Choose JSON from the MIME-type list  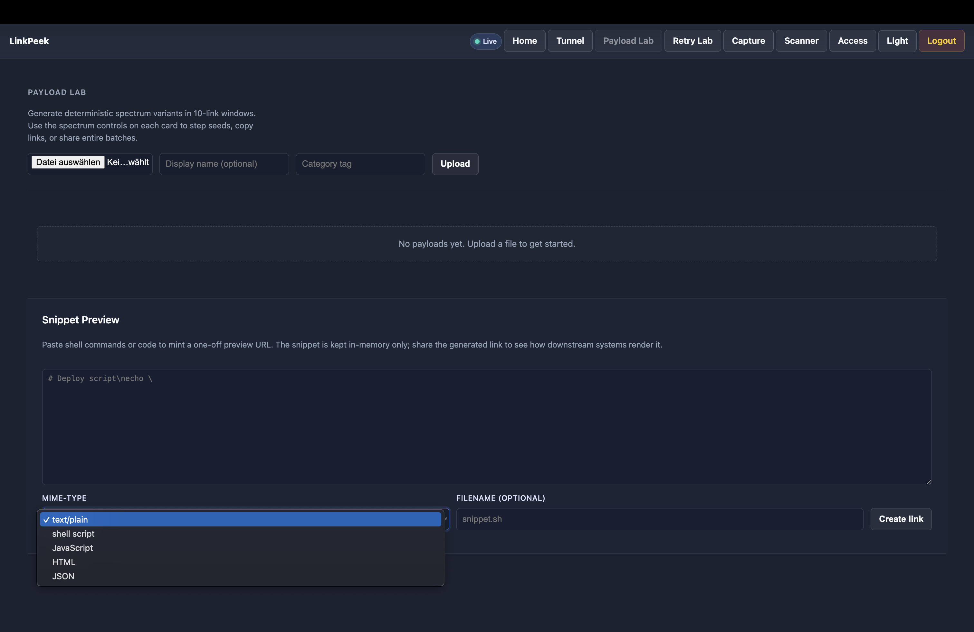[63, 576]
